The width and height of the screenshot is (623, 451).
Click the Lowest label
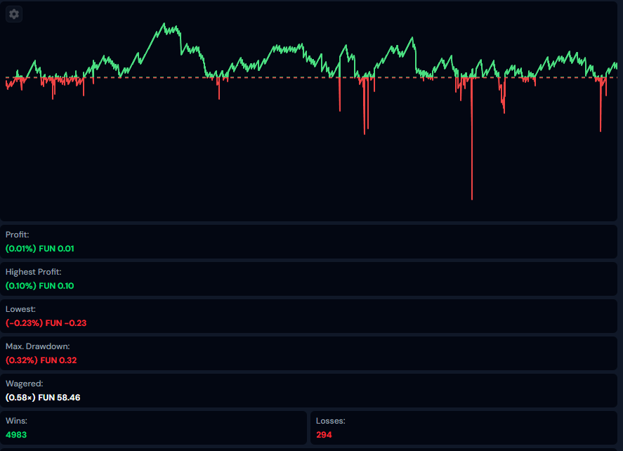tap(20, 309)
